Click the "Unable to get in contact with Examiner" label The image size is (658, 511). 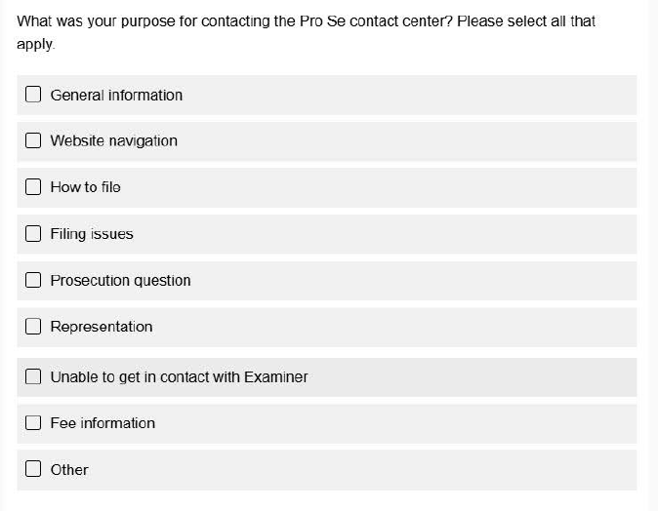click(x=179, y=376)
